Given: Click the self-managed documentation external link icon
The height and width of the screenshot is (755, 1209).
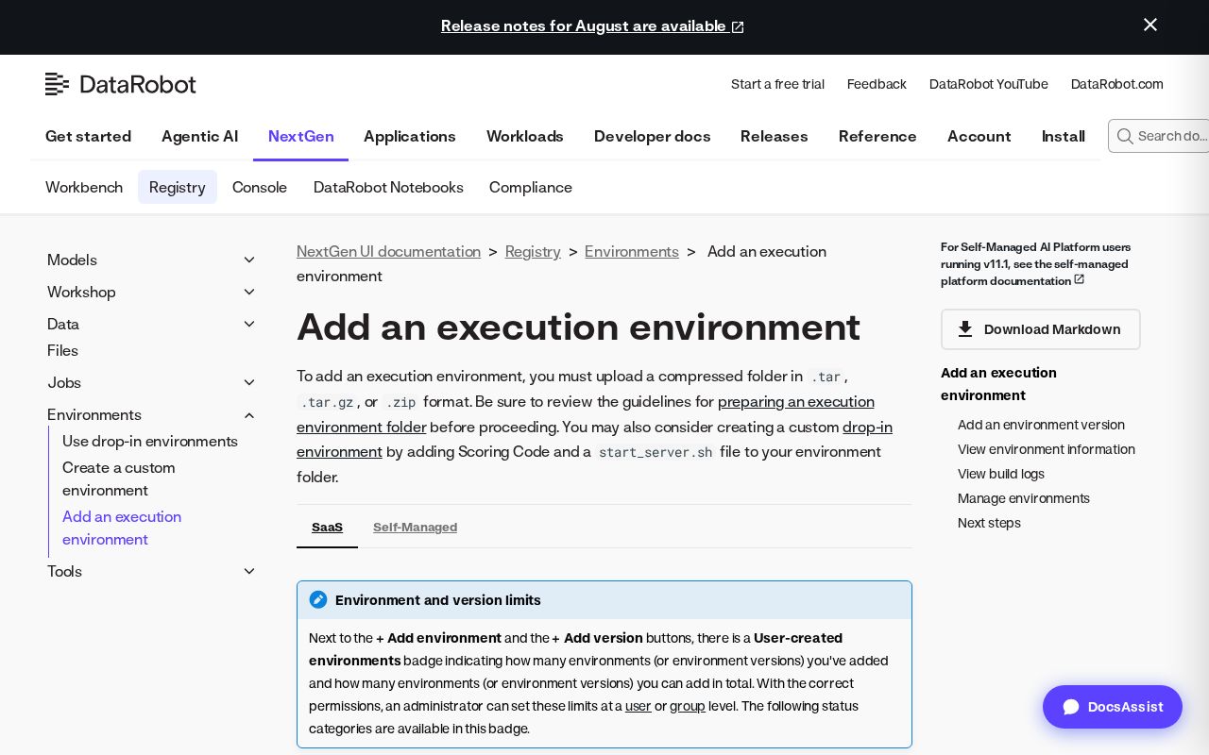Looking at the screenshot, I should [x=1080, y=280].
